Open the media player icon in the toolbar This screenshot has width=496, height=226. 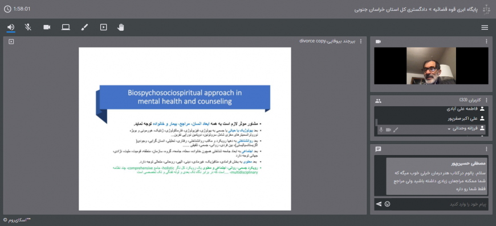point(103,27)
